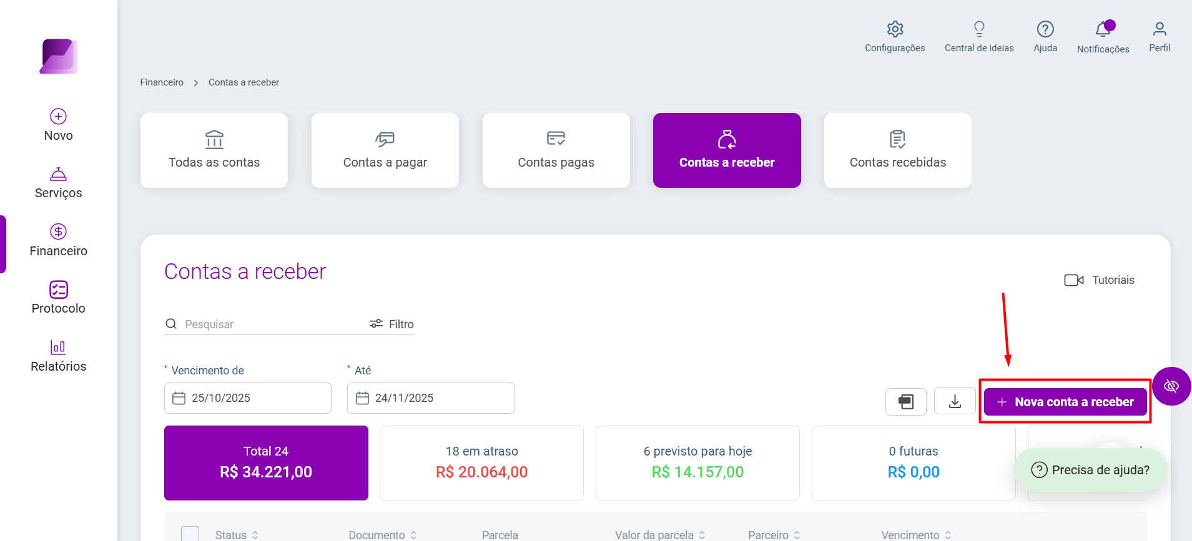Viewport: 1192px width, 541px height.
Task: Select the Contas a receber tab
Action: (x=727, y=150)
